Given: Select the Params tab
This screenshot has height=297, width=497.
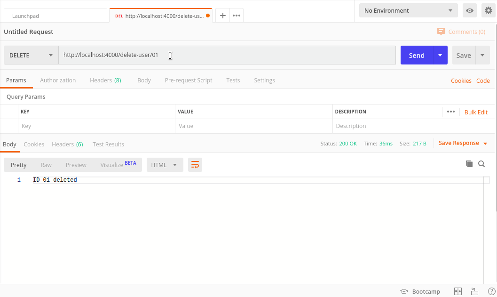Looking at the screenshot, I should click(x=16, y=80).
